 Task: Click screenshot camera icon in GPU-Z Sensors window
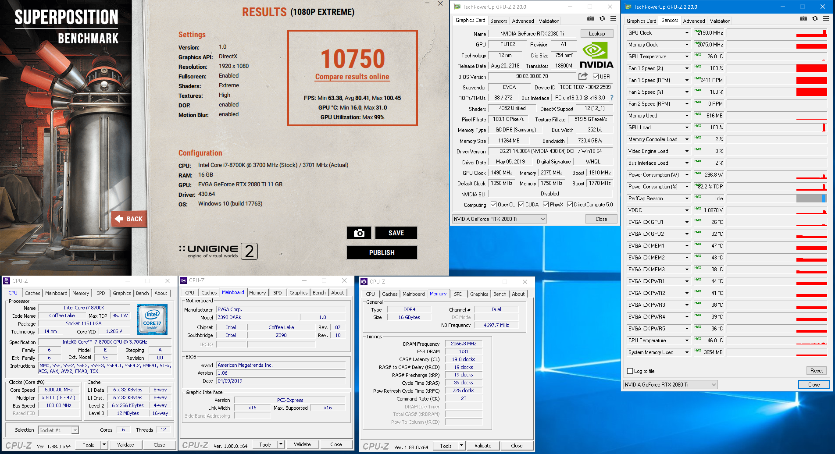coord(803,19)
